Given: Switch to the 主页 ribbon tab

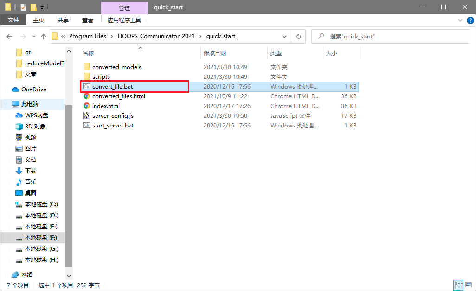Looking at the screenshot, I should [39, 20].
